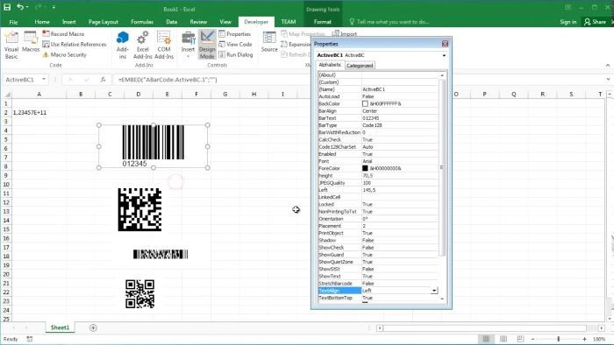614x345 pixels.
Task: Click the zoom in plus button
Action: (x=584, y=339)
